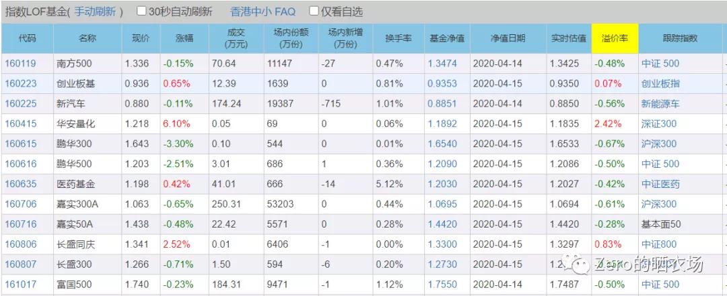727x296 pixels.
Task: Open fund code 160616
Action: coord(20,164)
